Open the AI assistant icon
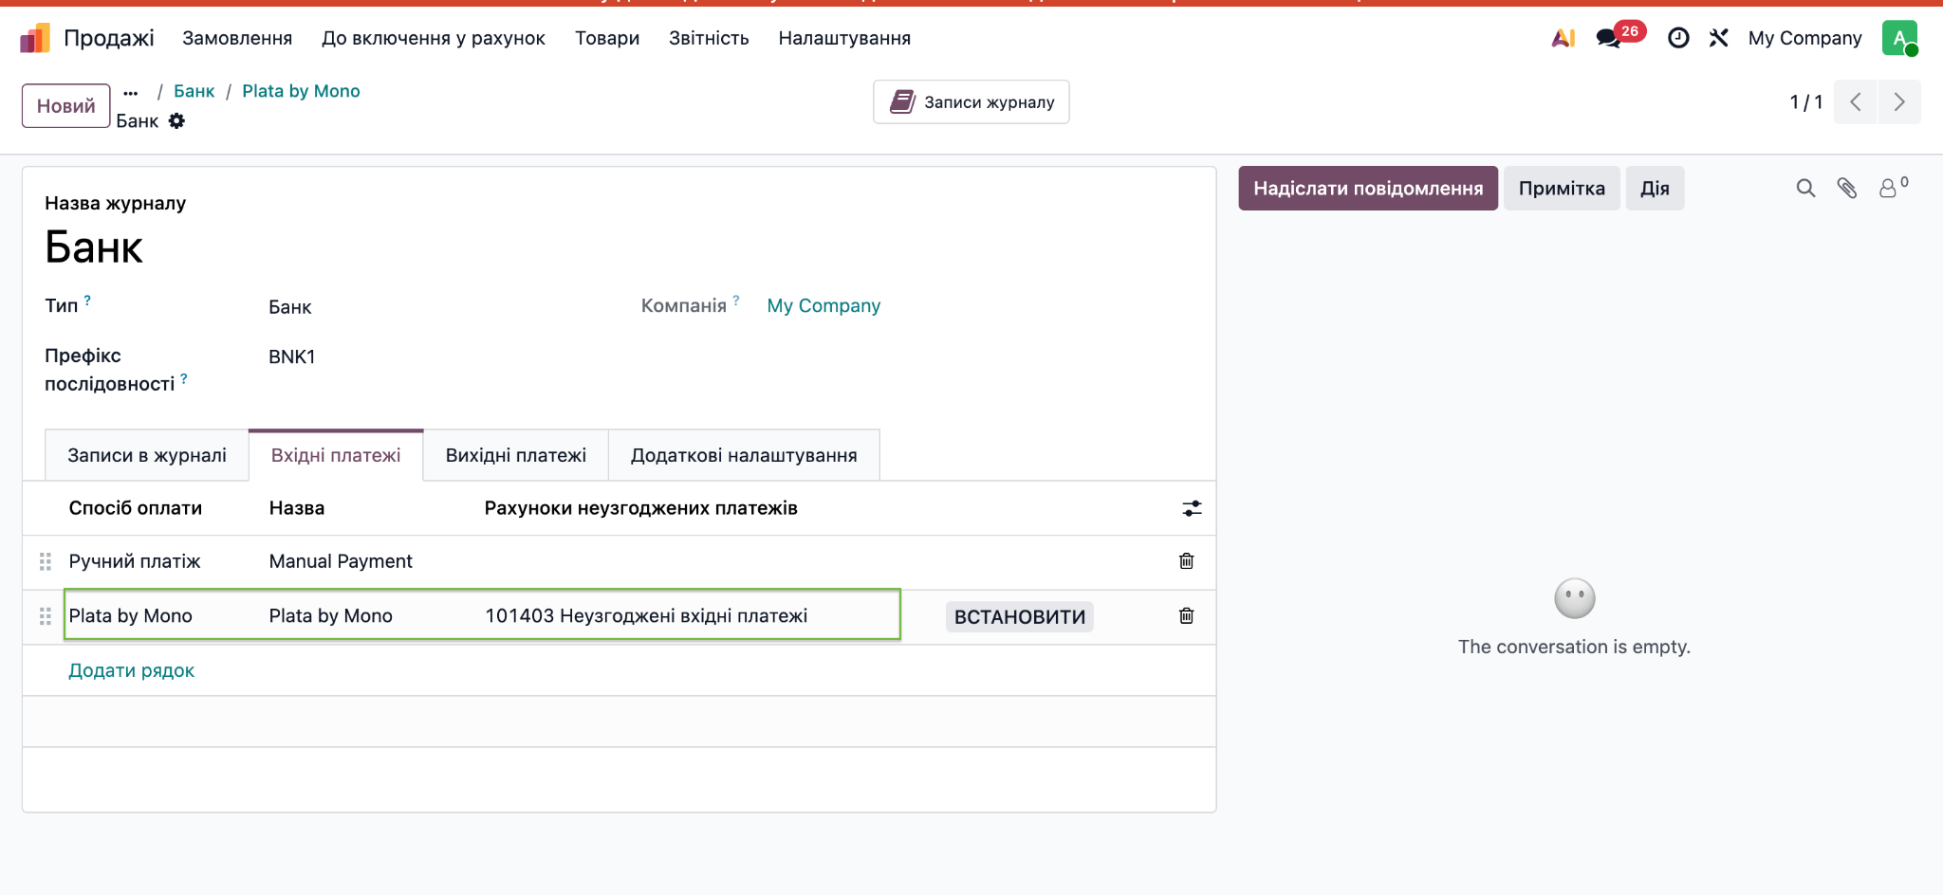 pyautogui.click(x=1563, y=38)
